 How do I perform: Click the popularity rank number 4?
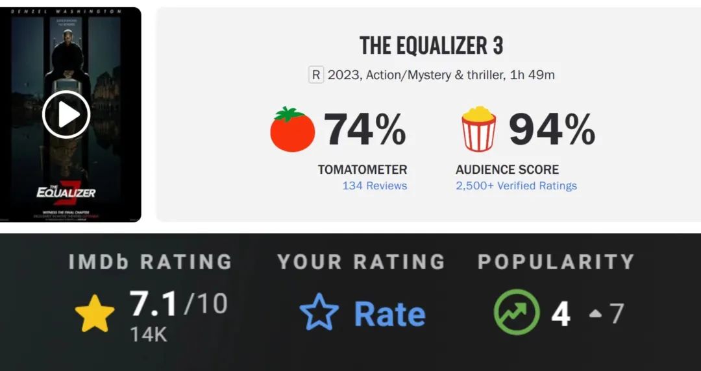coord(560,314)
